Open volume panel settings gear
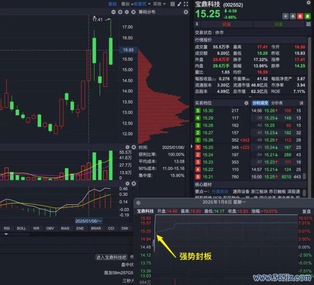The height and width of the screenshot is (285, 314). (x=128, y=147)
